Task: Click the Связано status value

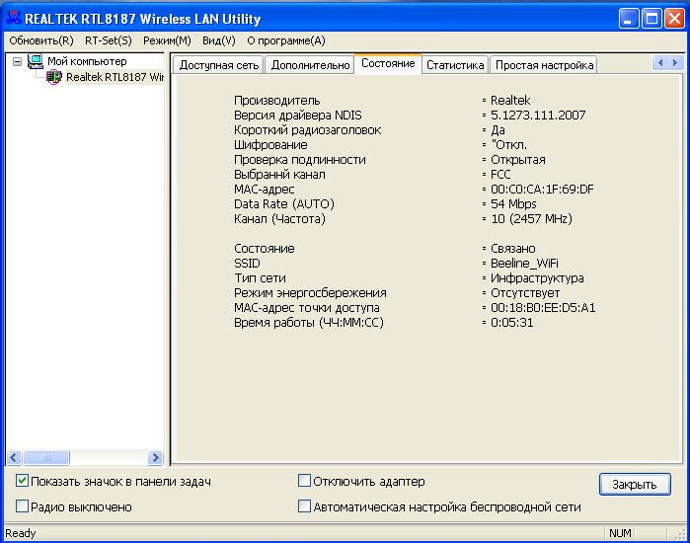Action: tap(513, 249)
